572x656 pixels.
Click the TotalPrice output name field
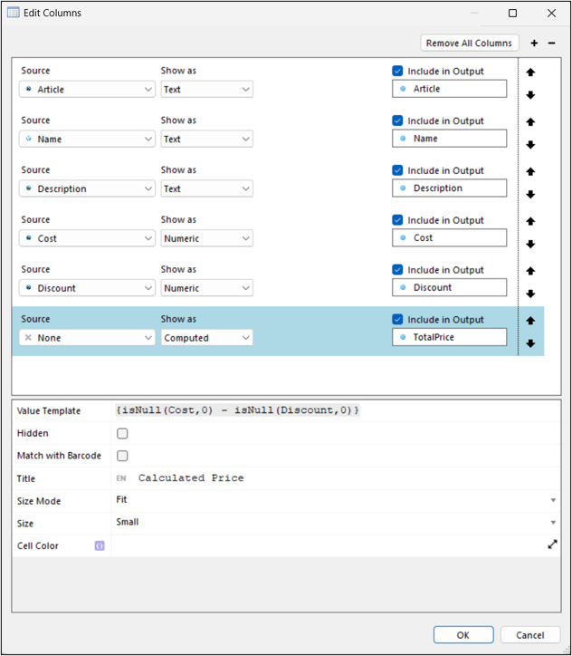tap(450, 337)
